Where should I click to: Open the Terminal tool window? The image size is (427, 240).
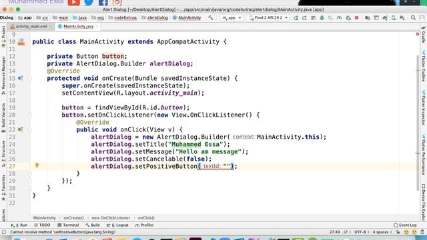coord(68,225)
